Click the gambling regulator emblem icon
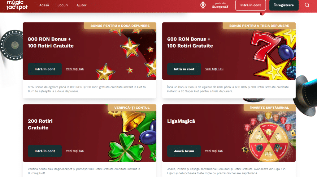This screenshot has width=317, height=177. [x=203, y=5]
